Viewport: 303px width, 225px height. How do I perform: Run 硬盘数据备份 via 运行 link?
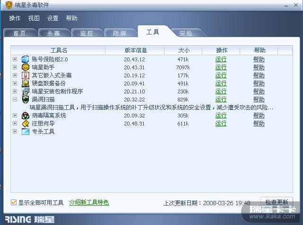[x=221, y=83]
